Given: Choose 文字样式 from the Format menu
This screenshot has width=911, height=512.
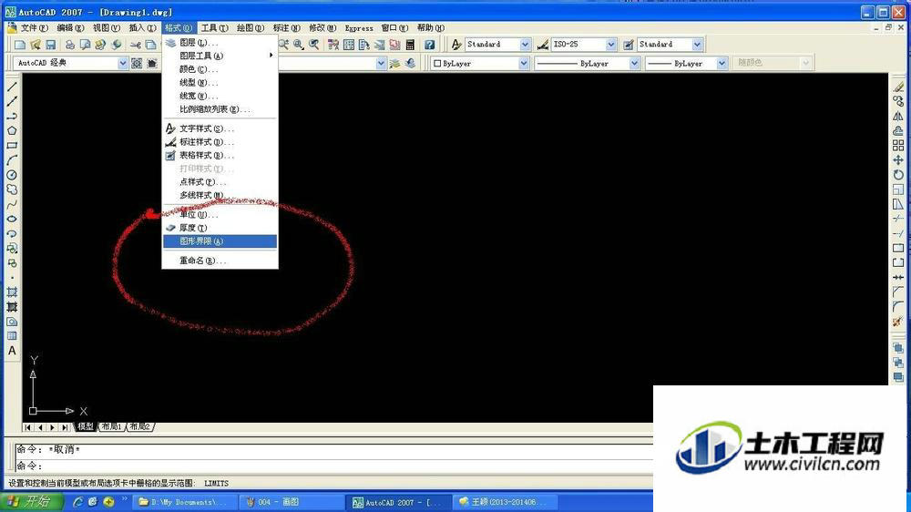Looking at the screenshot, I should pyautogui.click(x=220, y=128).
